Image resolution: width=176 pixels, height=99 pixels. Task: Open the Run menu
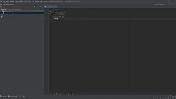(26, 1)
